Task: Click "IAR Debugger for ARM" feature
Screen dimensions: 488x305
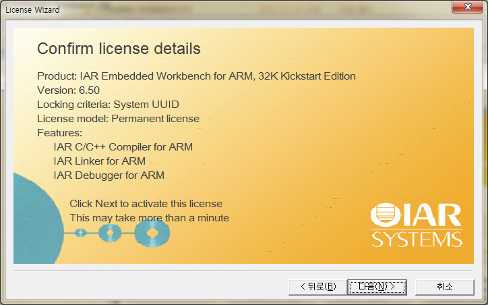Action: point(109,175)
